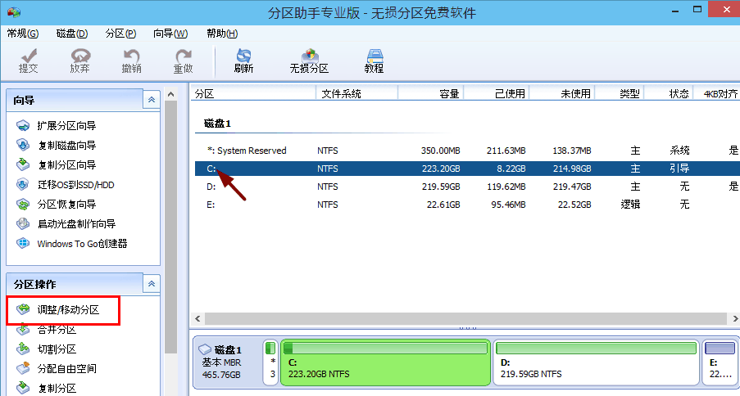Click the 撤销 (Undo) toolbar icon
This screenshot has width=740, height=396.
[x=132, y=56]
